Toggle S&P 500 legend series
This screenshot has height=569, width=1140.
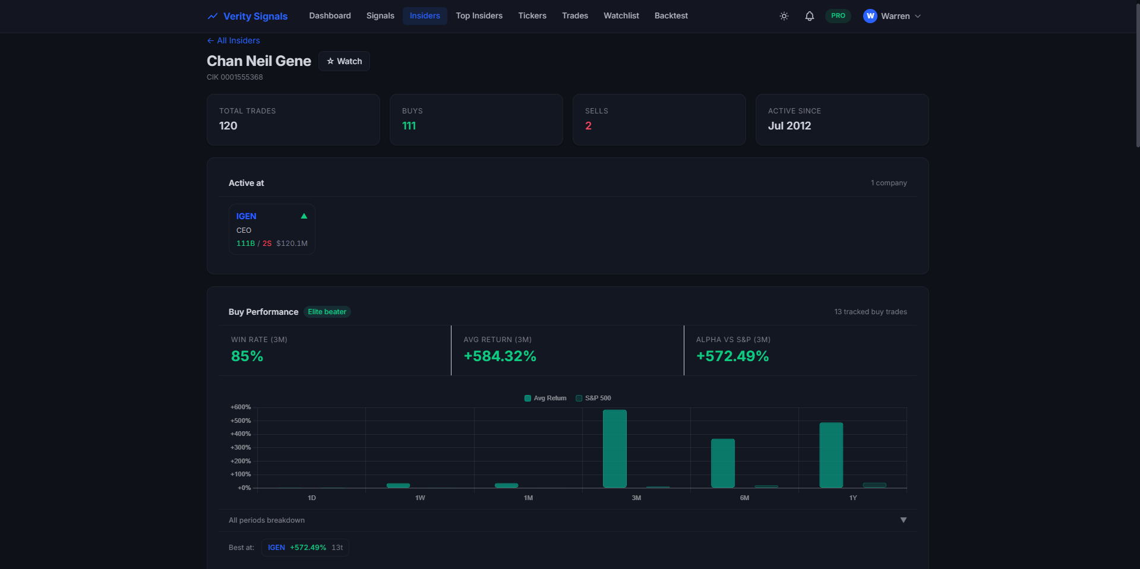(593, 398)
